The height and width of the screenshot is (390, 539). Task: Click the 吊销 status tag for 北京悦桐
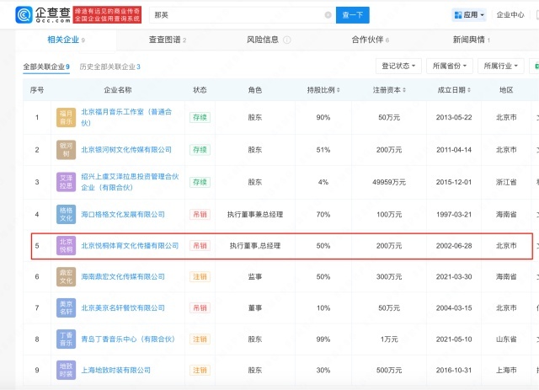[x=200, y=246]
